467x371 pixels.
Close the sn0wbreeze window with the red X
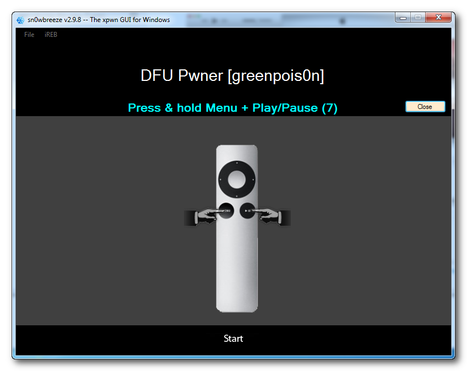click(438, 18)
